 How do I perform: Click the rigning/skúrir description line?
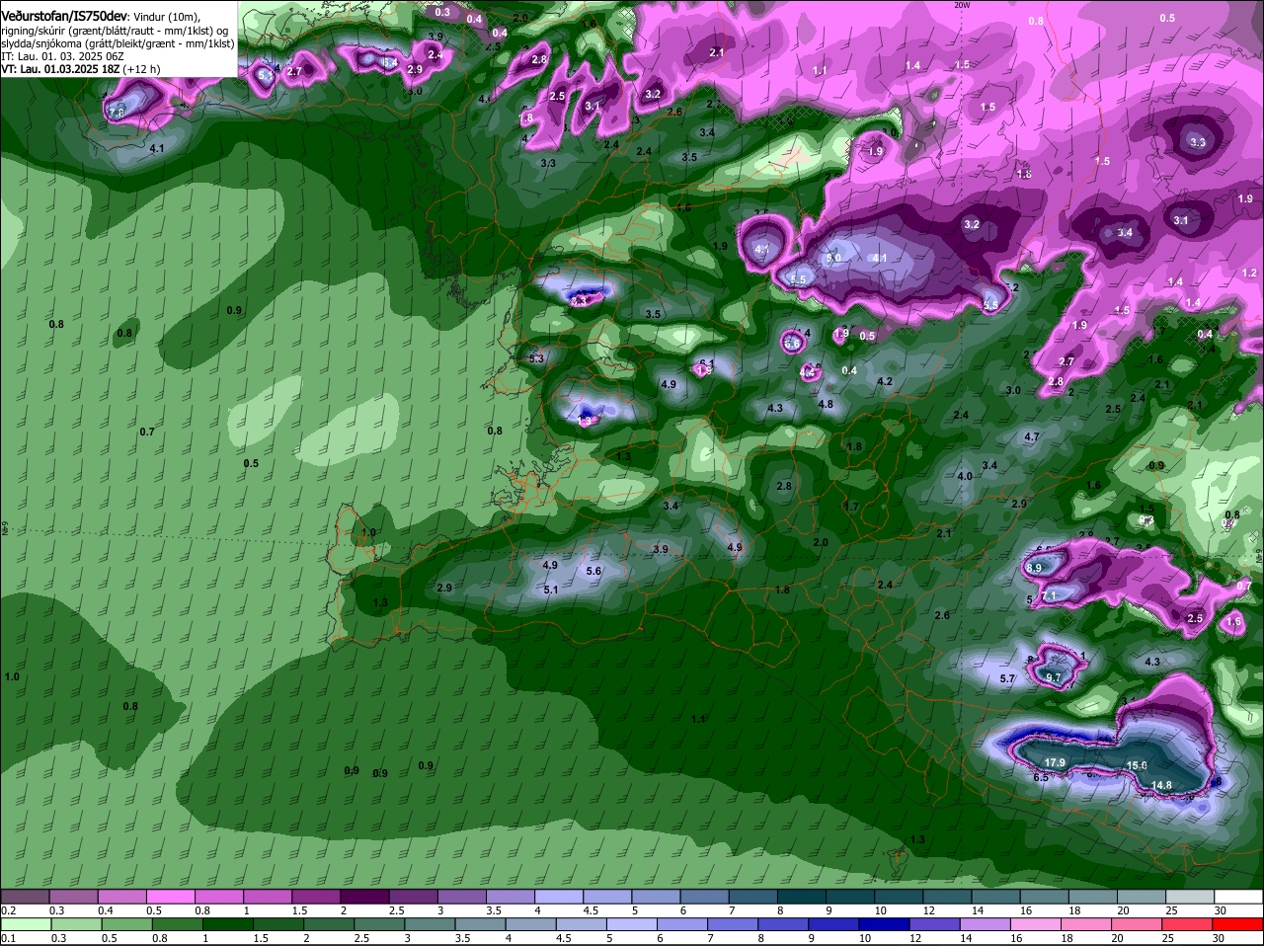[x=115, y=31]
